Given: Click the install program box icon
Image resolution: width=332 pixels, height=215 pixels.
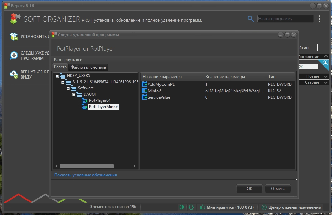Looking at the screenshot, I should click(x=14, y=36).
